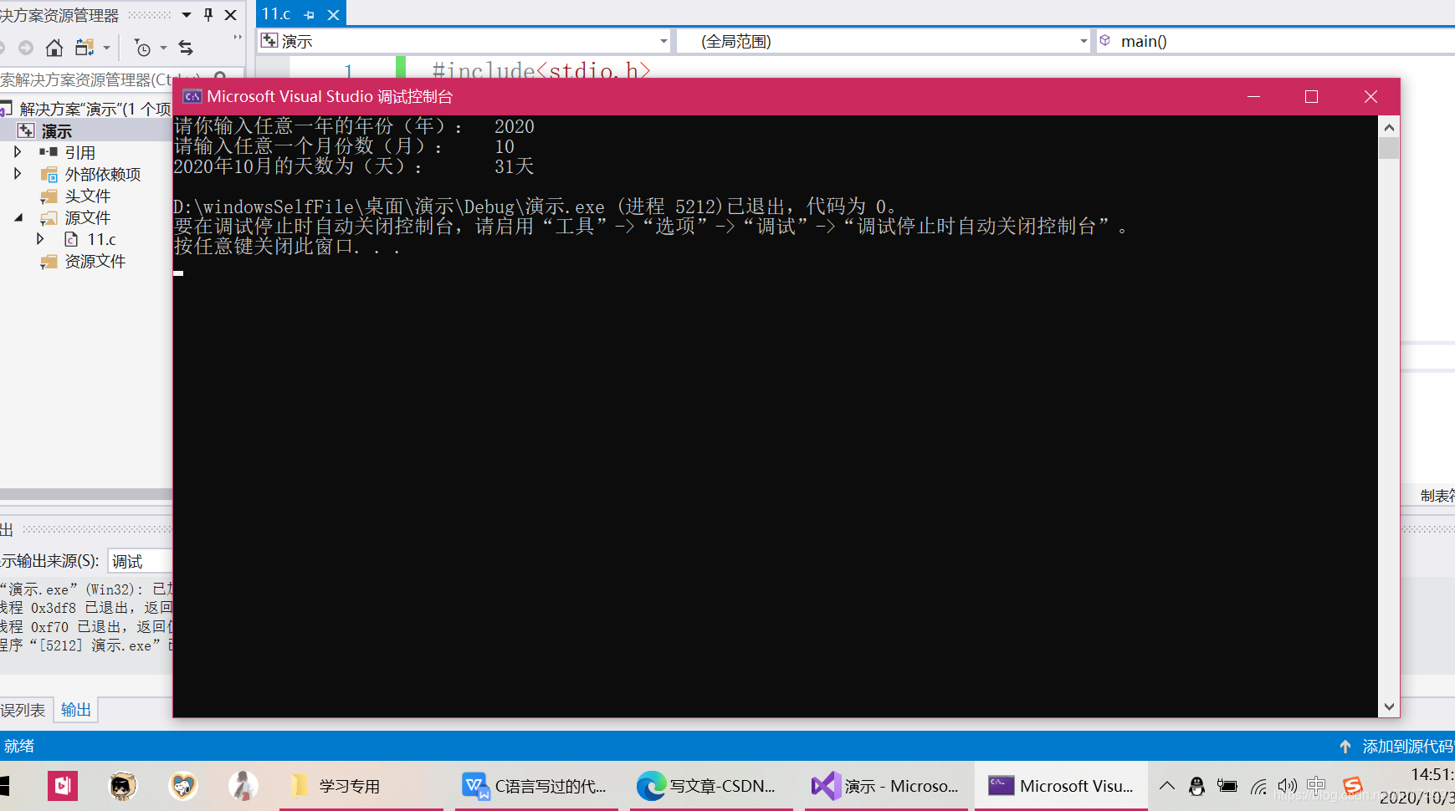The width and height of the screenshot is (1455, 811).
Task: Click the dog heart taskbar icon
Action: 183,786
